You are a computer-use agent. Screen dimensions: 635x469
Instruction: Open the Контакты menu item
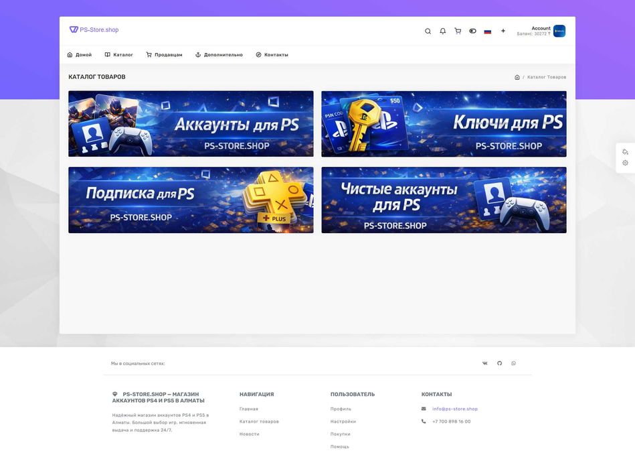click(x=272, y=55)
